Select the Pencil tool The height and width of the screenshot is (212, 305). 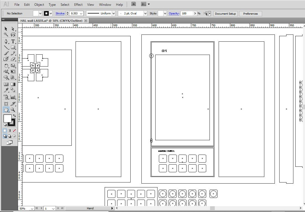pos(13,53)
